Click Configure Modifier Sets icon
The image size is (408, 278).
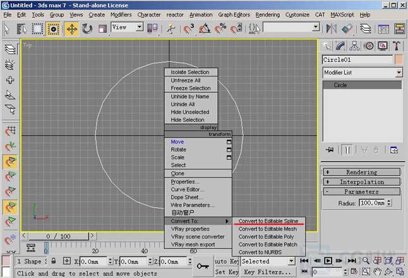pos(394,150)
